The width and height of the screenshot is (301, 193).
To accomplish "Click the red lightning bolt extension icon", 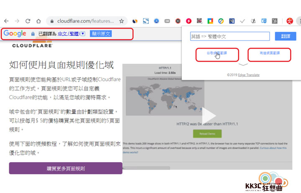I will click(x=189, y=21).
